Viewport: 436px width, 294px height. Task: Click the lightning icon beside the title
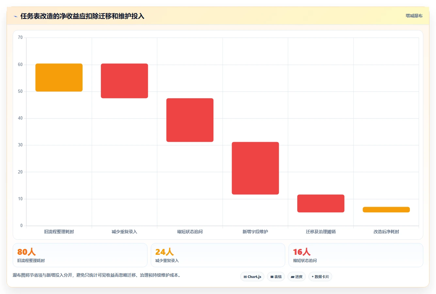[x=15, y=16]
